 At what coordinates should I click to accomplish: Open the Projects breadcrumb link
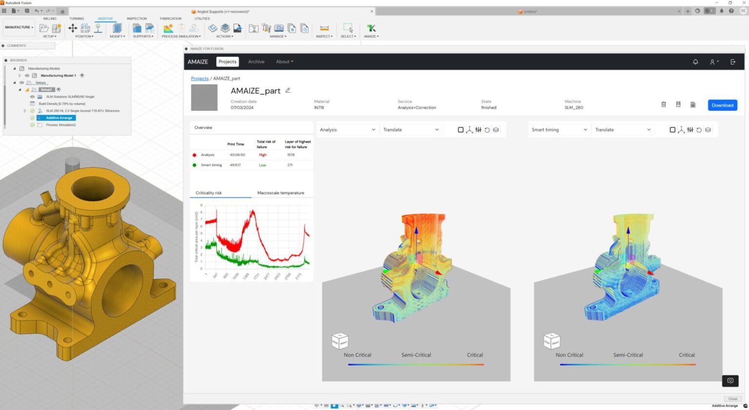click(x=199, y=78)
